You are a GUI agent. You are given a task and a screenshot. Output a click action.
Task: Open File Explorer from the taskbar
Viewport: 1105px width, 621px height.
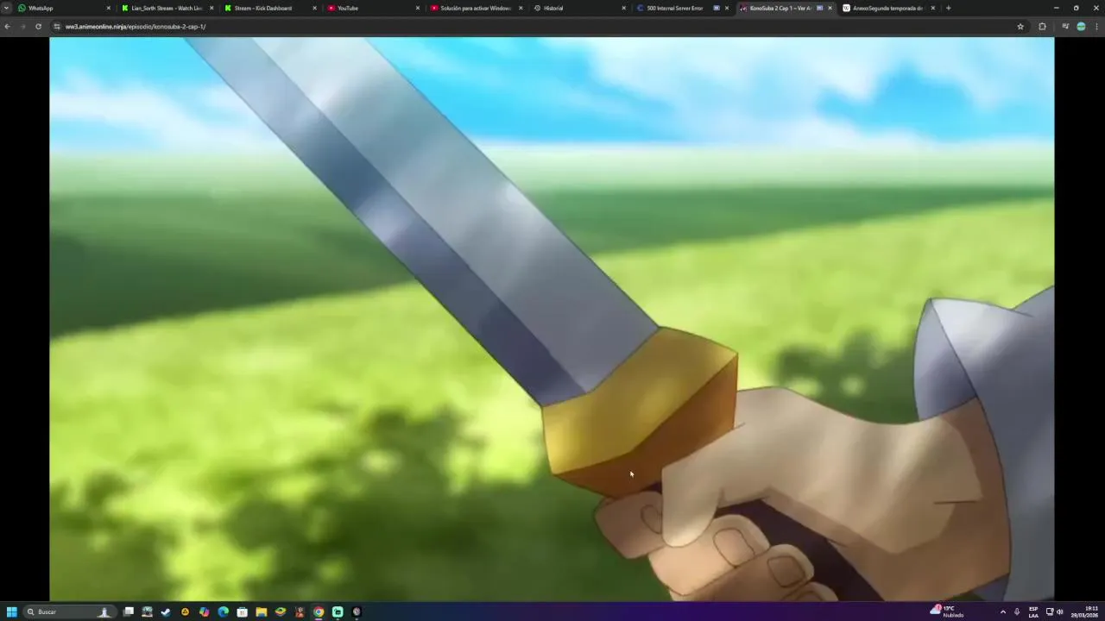point(262,612)
